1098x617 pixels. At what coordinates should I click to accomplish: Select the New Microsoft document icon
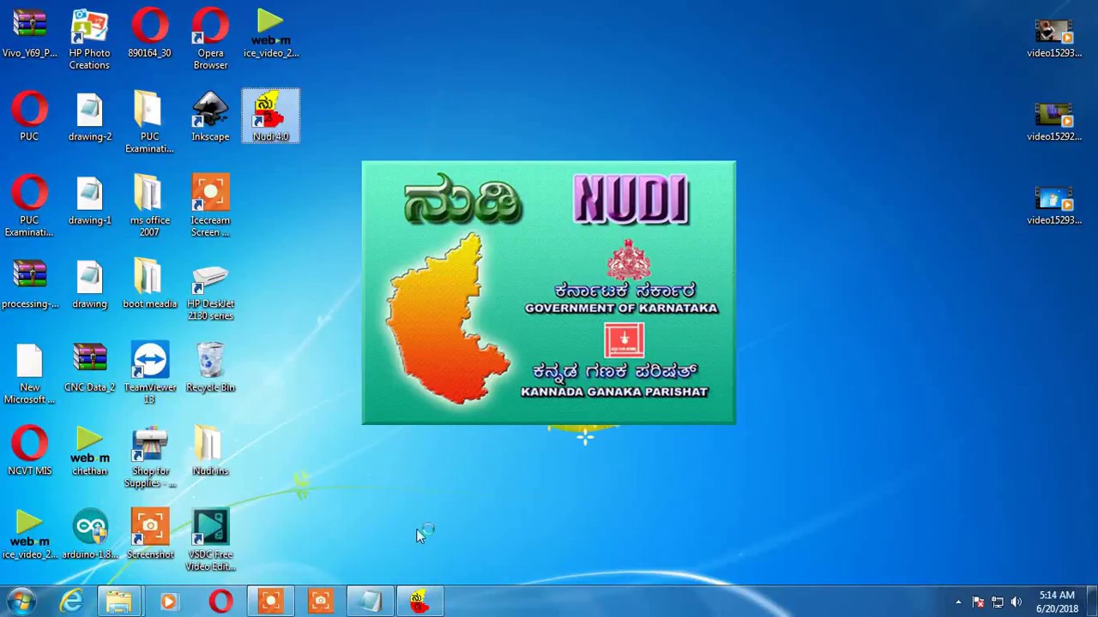tap(30, 373)
